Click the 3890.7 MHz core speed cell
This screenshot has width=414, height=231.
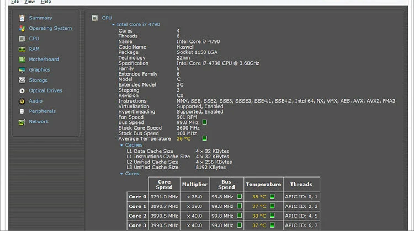click(x=164, y=206)
